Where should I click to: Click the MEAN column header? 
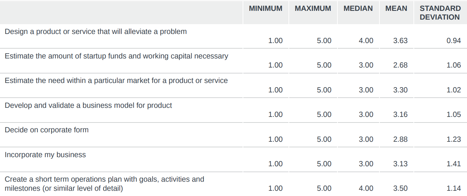click(x=396, y=9)
